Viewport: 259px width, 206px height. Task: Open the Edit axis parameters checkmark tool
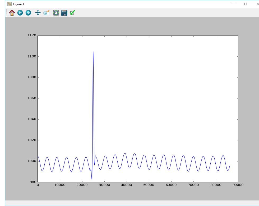[x=72, y=13]
